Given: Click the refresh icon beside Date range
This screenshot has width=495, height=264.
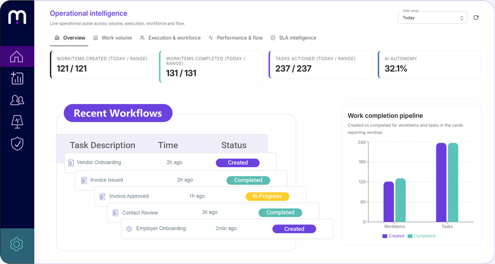Looking at the screenshot, I should [x=476, y=18].
